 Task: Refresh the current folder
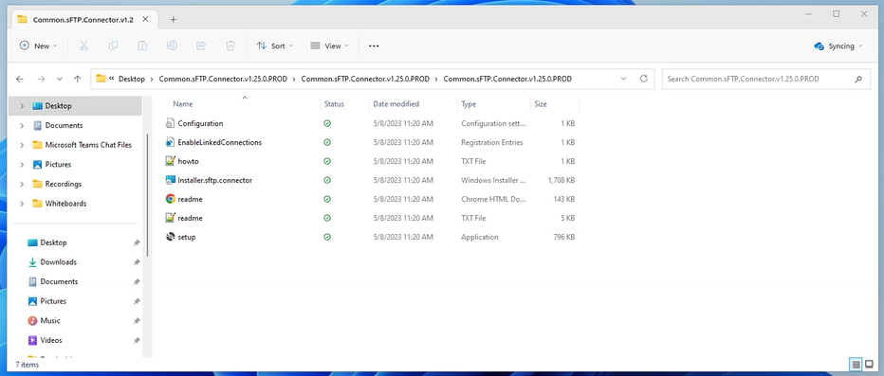644,79
